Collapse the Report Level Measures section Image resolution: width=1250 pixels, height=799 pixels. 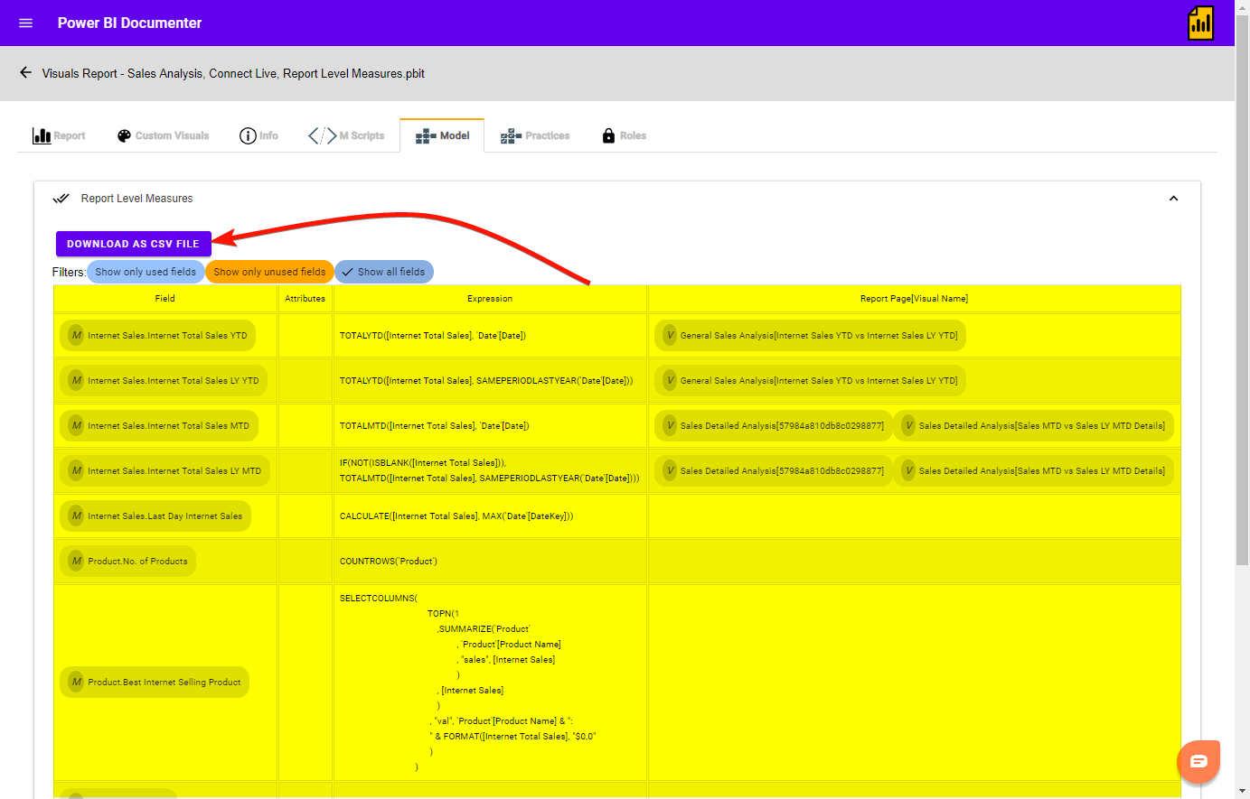point(1173,198)
